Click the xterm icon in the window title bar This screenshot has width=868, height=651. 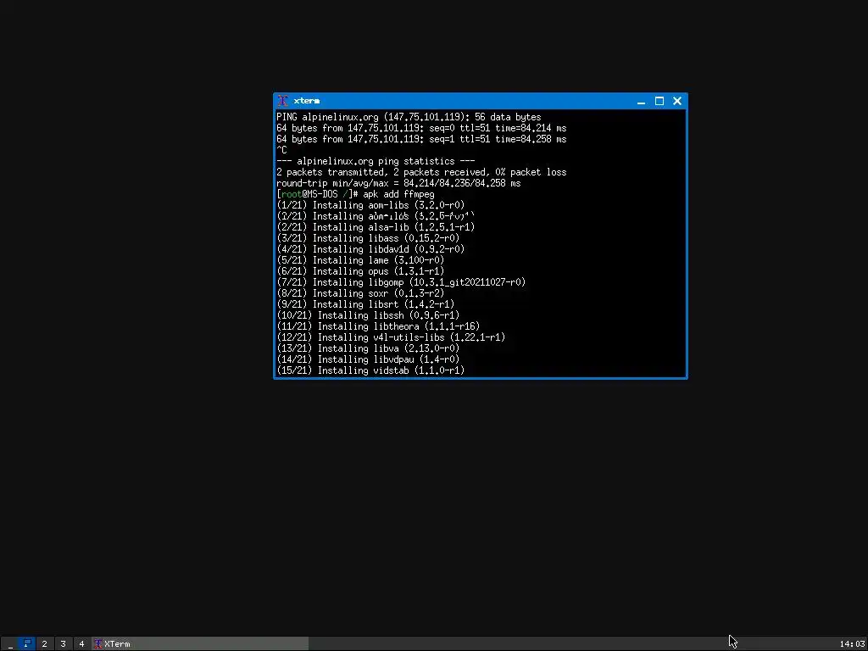click(x=283, y=101)
